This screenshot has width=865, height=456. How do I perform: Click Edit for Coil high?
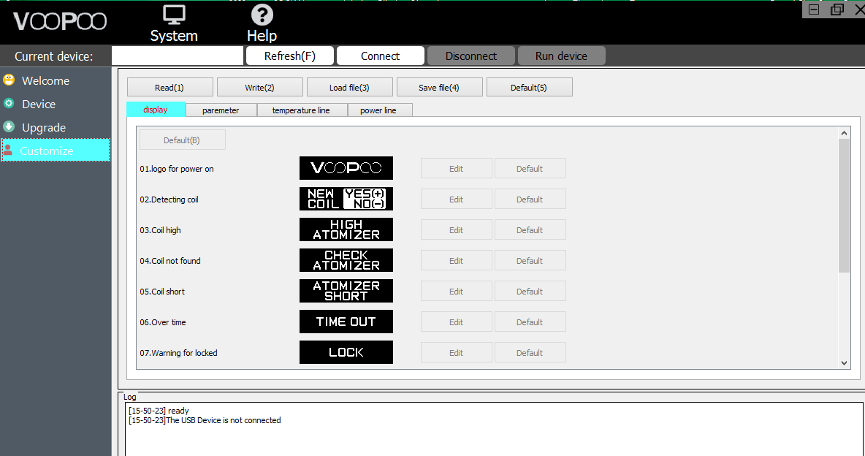(456, 229)
